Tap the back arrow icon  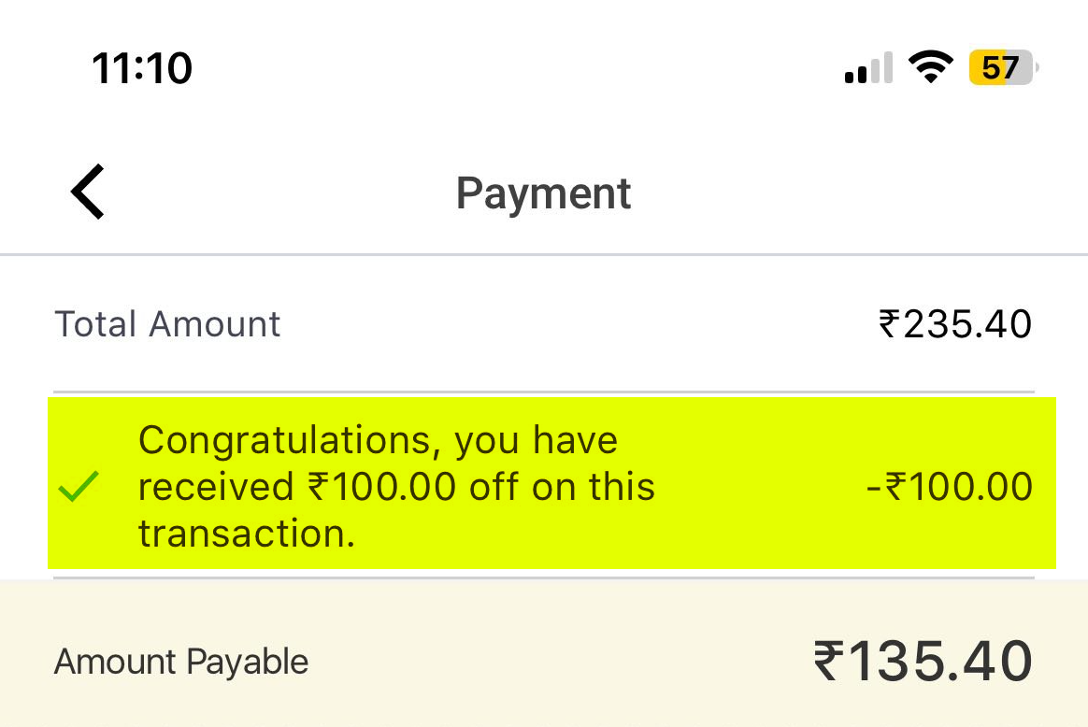(x=88, y=192)
